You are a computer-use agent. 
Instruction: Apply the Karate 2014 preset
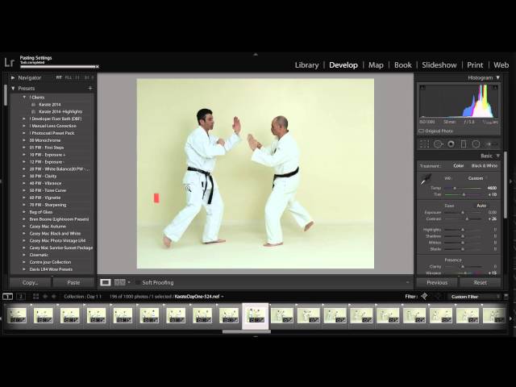tap(50, 104)
